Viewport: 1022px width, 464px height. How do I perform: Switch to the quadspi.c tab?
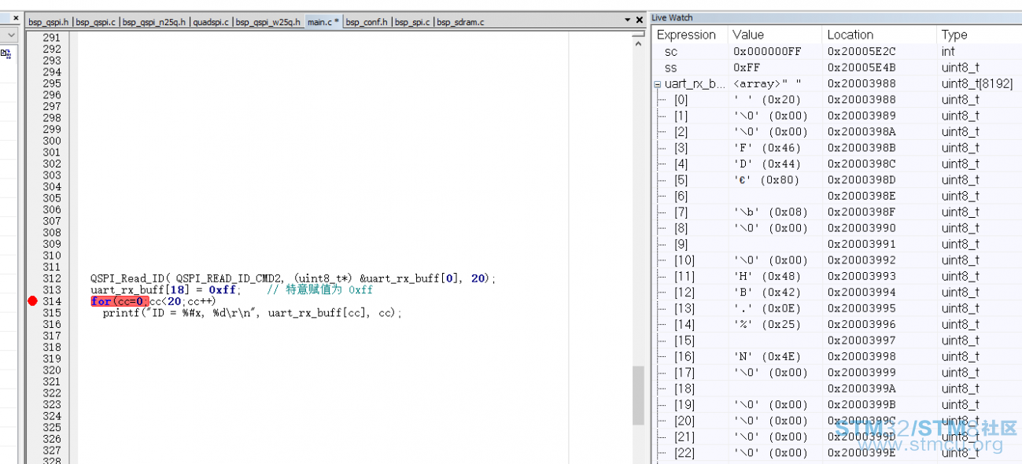211,22
